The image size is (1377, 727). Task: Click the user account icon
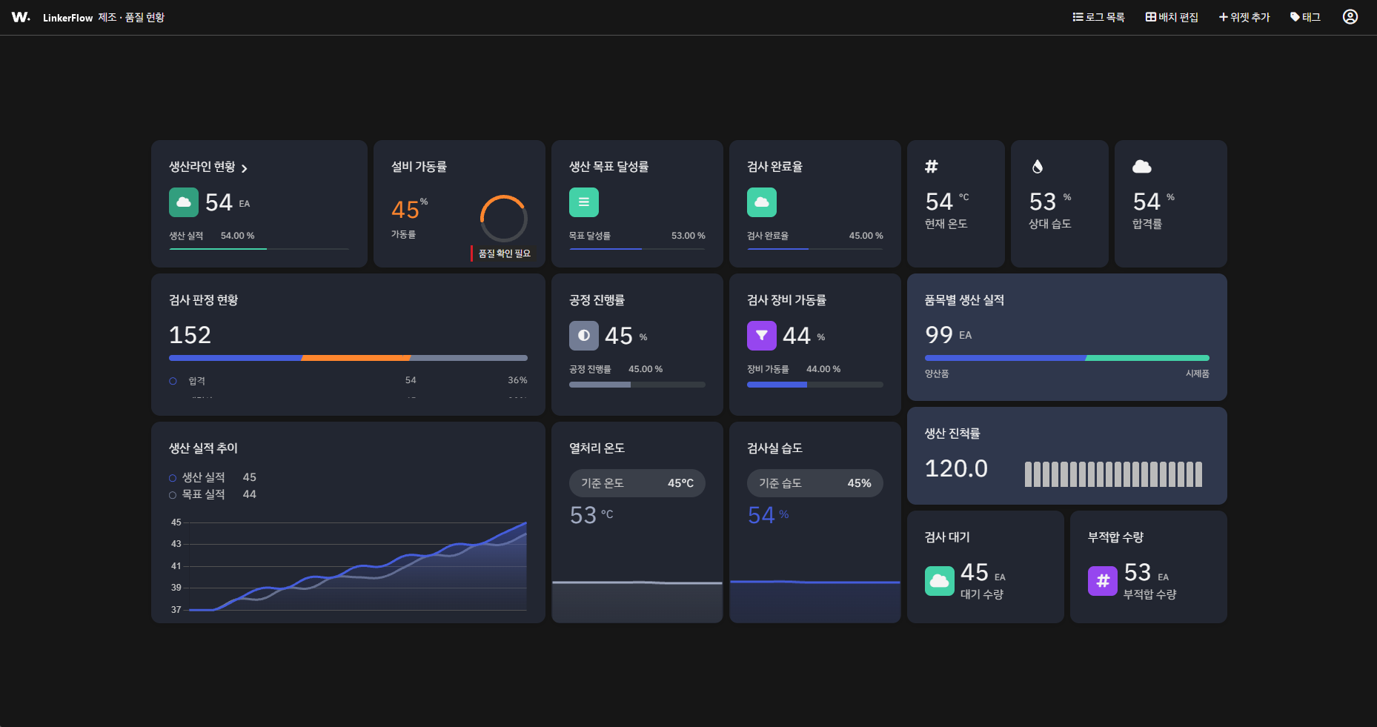(x=1350, y=17)
